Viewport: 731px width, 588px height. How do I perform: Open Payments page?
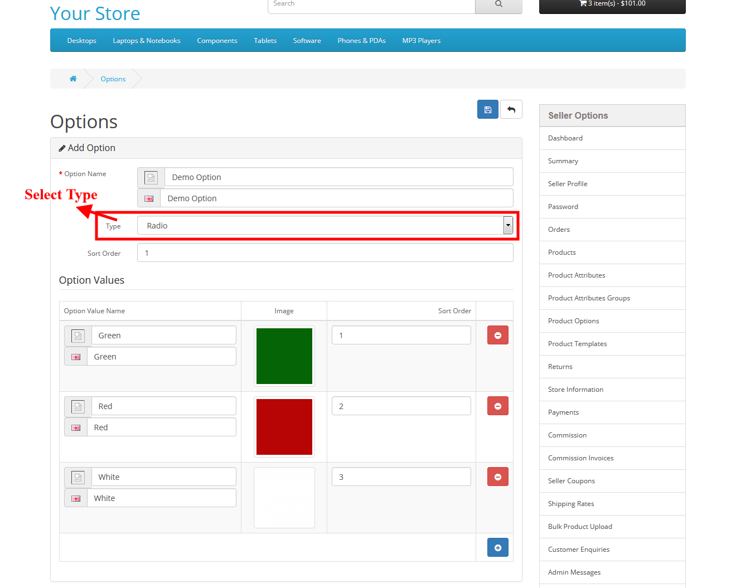[612, 412]
